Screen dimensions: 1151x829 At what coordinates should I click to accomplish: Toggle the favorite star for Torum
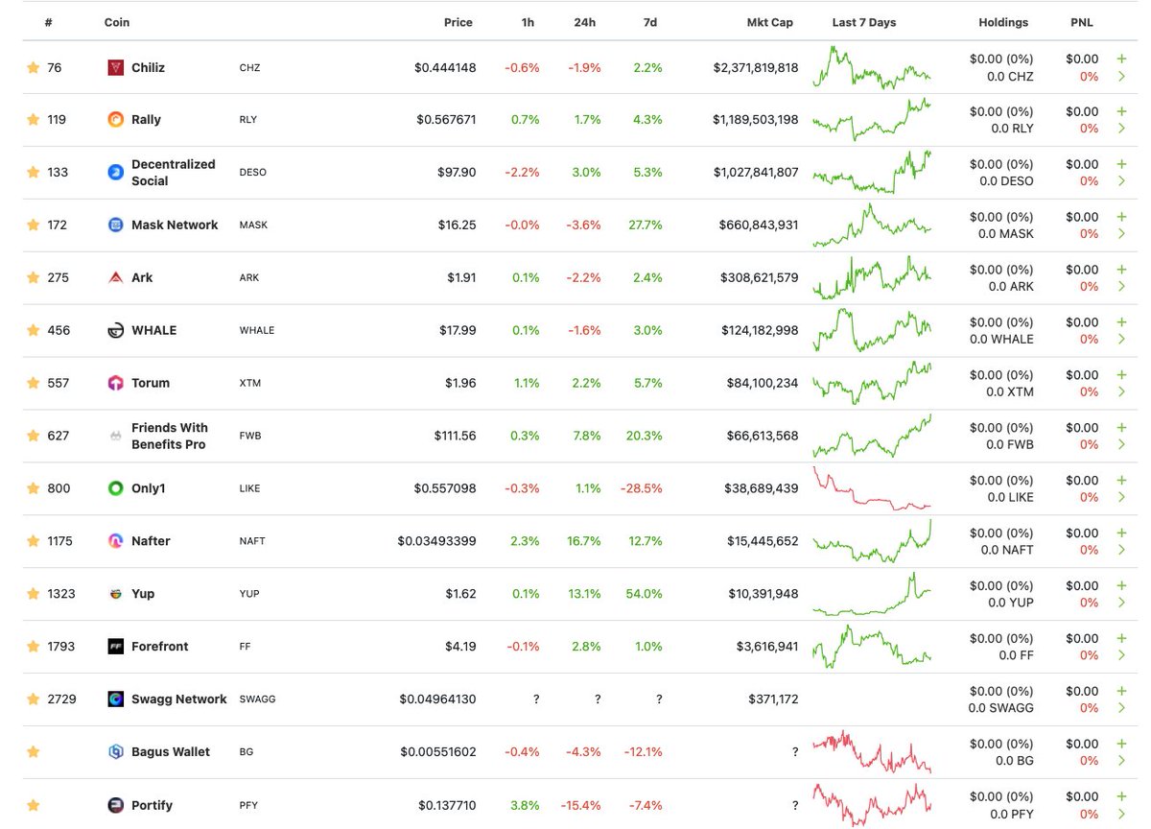(34, 383)
